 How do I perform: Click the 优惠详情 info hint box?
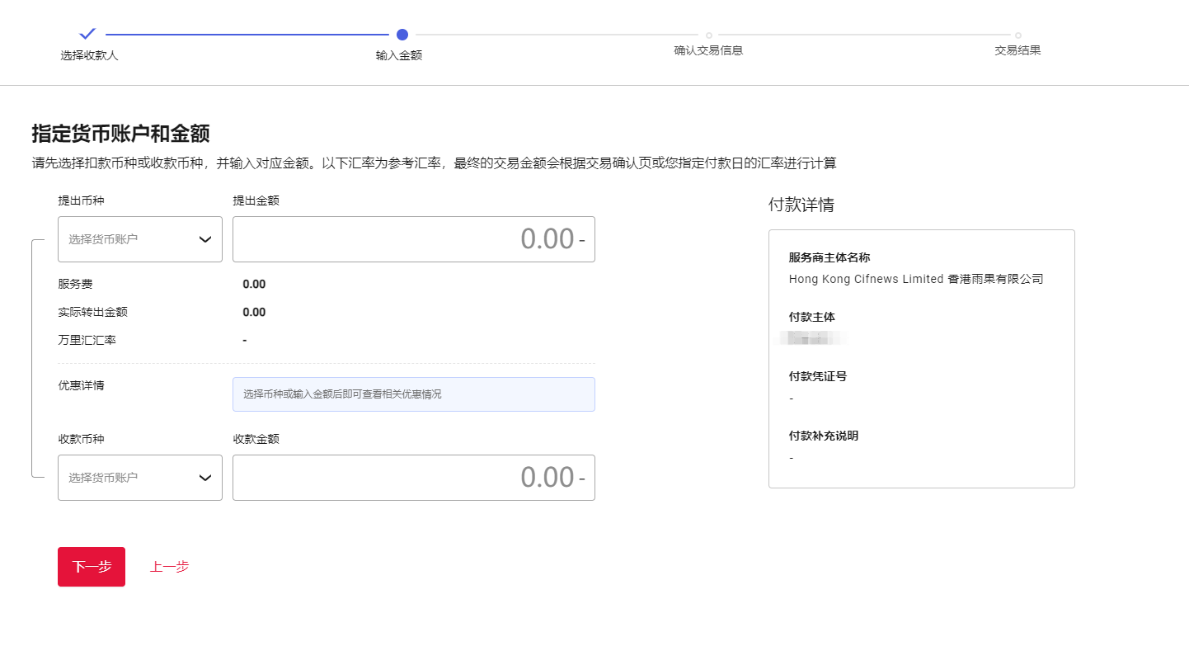tap(413, 394)
